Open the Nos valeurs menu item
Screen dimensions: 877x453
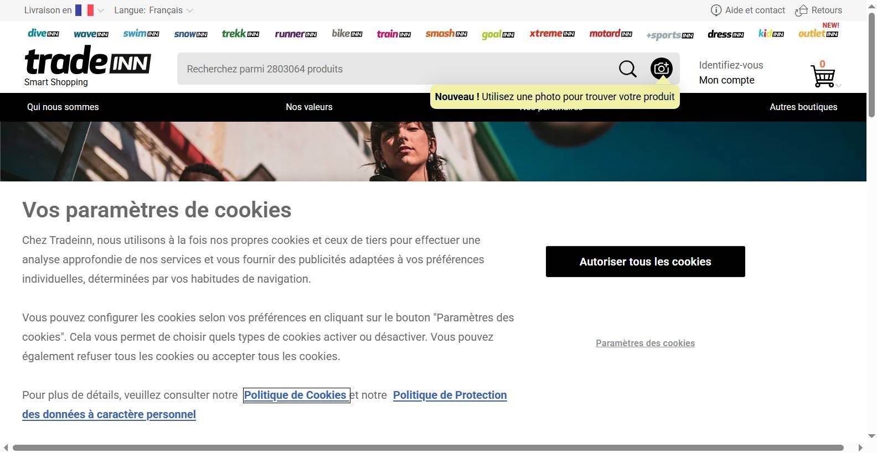pos(309,107)
